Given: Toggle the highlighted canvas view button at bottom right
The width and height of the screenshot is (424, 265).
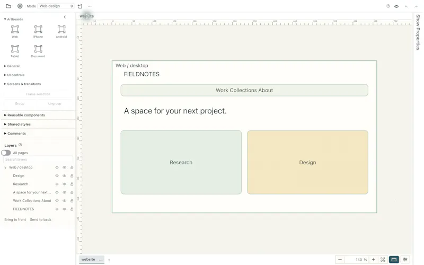Looking at the screenshot, I should pyautogui.click(x=394, y=260).
